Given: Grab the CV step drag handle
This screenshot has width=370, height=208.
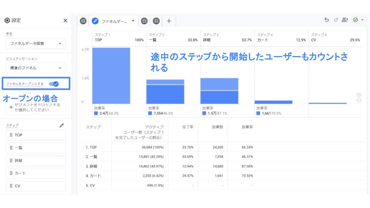Looking at the screenshot, I should [x=11, y=186].
